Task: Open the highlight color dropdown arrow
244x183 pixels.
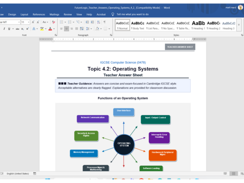Action: tap(46, 29)
